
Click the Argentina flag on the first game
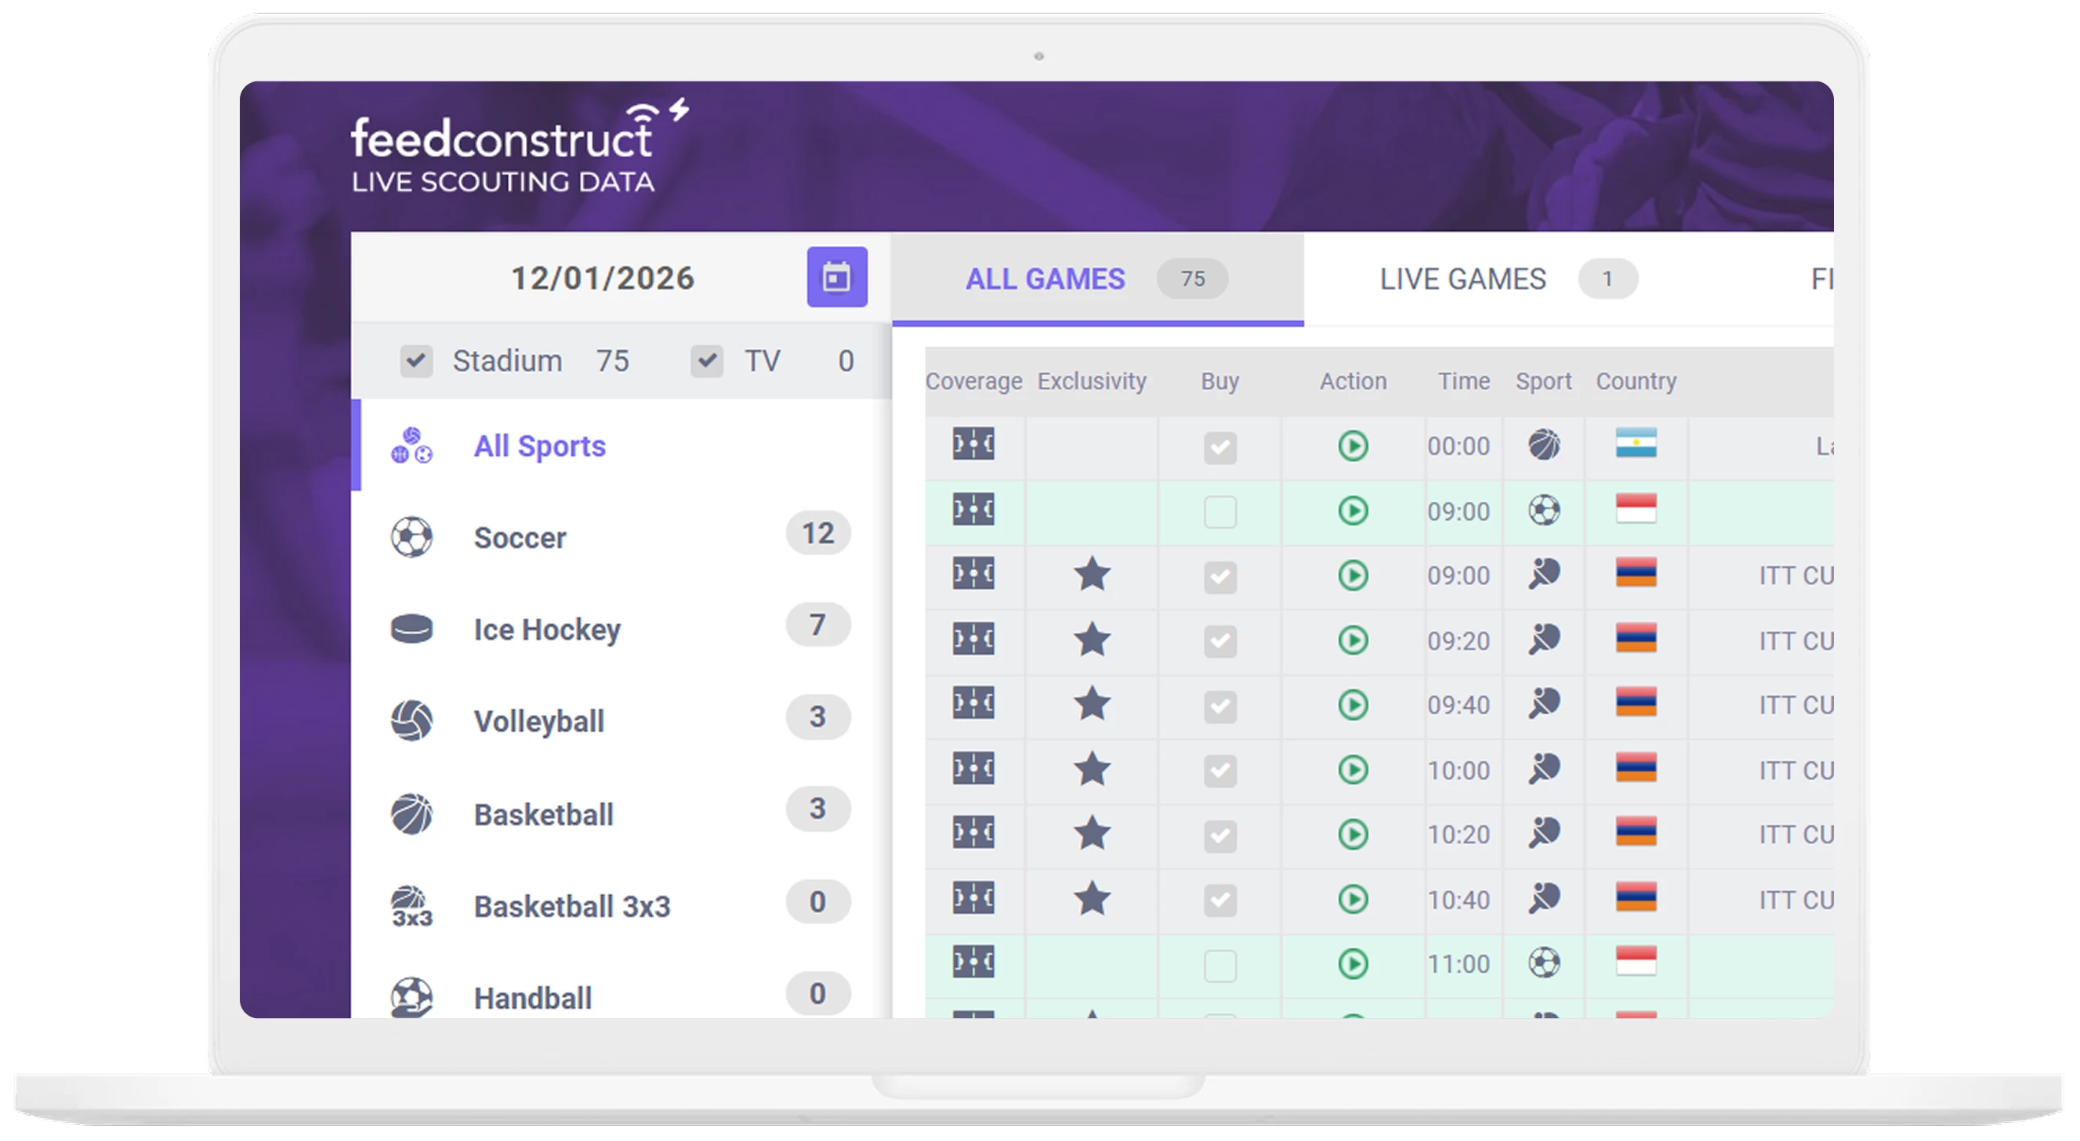pos(1635,446)
